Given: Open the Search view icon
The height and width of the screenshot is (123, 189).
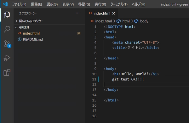Looking at the screenshot, I should (x=7, y=29).
